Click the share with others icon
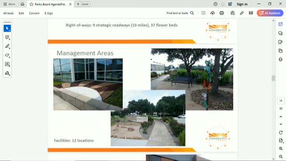286x161 pixels. 232,13
